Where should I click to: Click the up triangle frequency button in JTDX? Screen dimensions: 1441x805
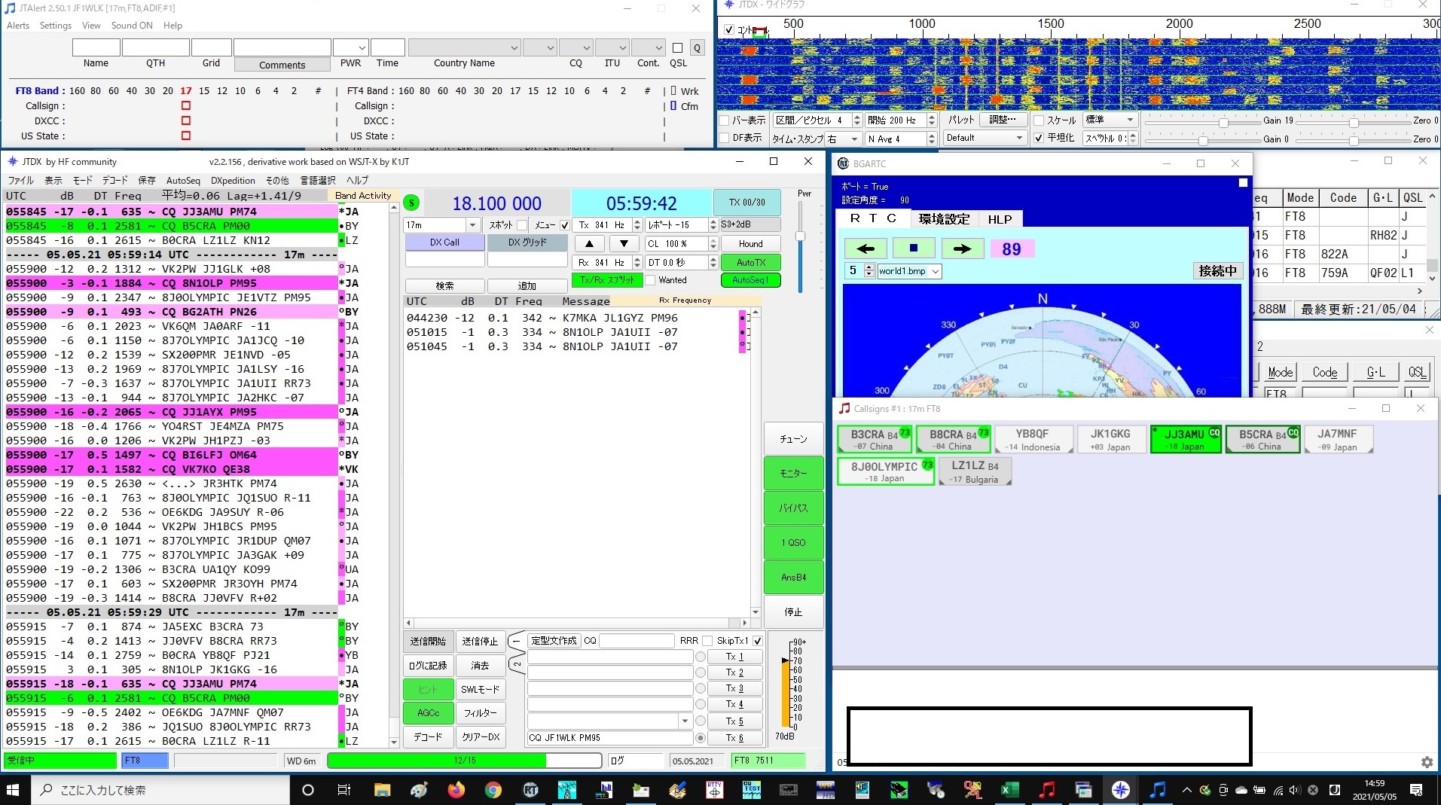point(590,243)
